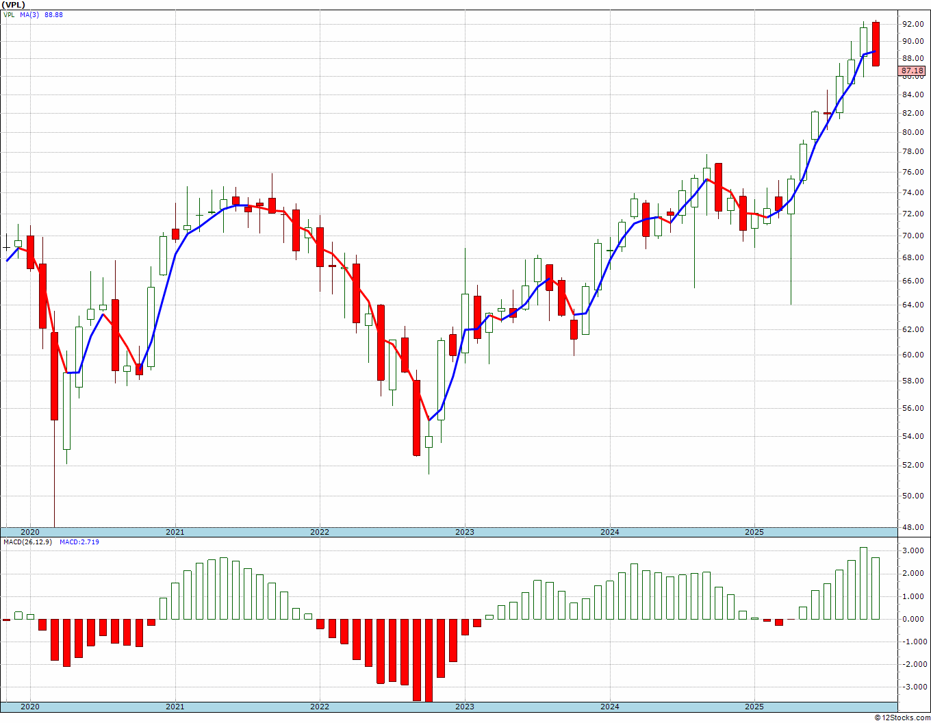This screenshot has height=723, width=931.
Task: Click the latest red candlestick near 92
Action: (x=876, y=44)
